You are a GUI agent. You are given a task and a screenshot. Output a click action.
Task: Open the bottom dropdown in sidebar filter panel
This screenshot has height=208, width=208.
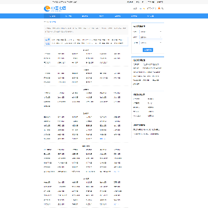[151, 43]
